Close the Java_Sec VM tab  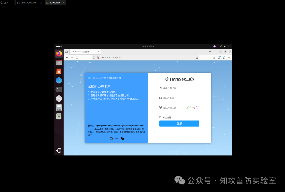point(63,3)
